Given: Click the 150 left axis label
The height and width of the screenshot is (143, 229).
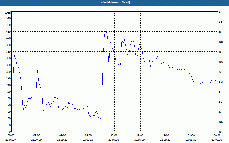Looking at the screenshot, I should point(9,98).
